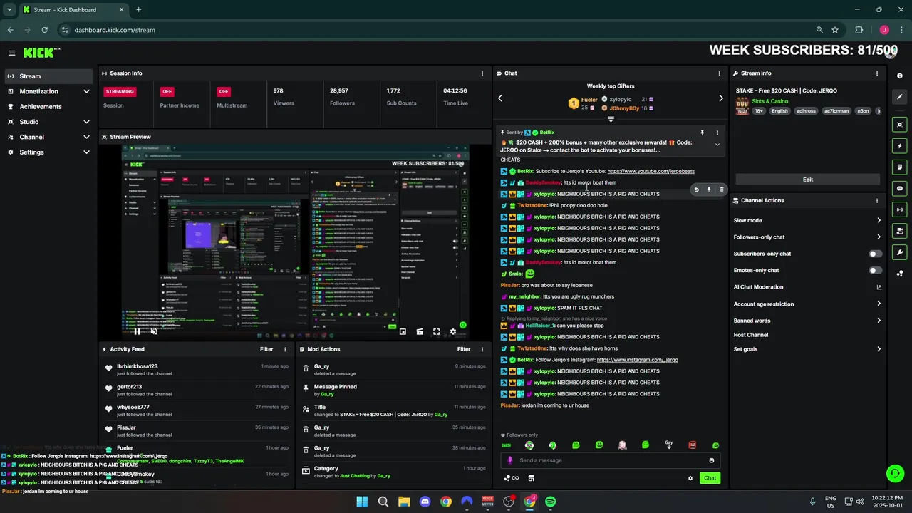This screenshot has height=513, width=912.
Task: Pause the stream preview
Action: tap(137, 331)
